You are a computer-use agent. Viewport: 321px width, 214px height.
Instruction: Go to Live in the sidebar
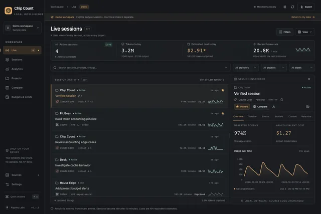coord(22,50)
